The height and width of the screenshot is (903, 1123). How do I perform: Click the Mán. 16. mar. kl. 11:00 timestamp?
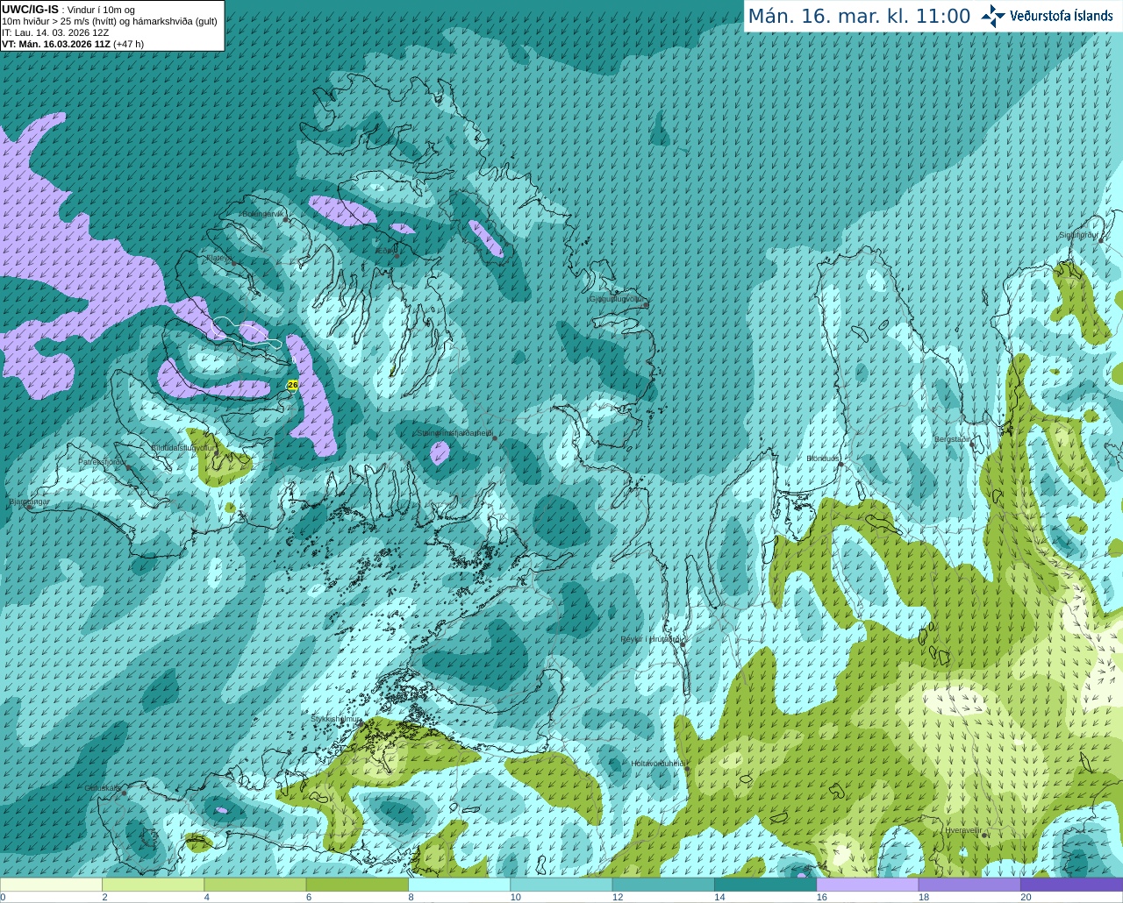click(859, 17)
